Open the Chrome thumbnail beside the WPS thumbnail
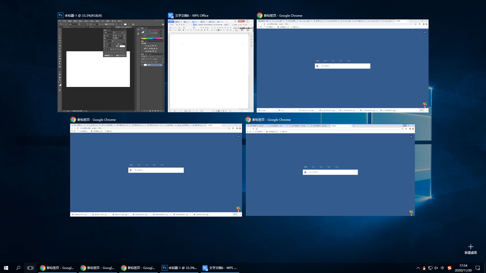486x273 pixels. click(342, 66)
